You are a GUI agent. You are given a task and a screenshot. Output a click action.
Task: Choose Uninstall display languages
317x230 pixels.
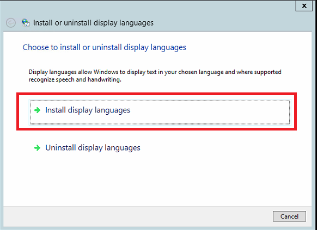[x=93, y=148]
